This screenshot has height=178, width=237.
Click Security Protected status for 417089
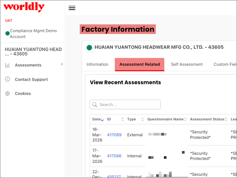point(200,135)
